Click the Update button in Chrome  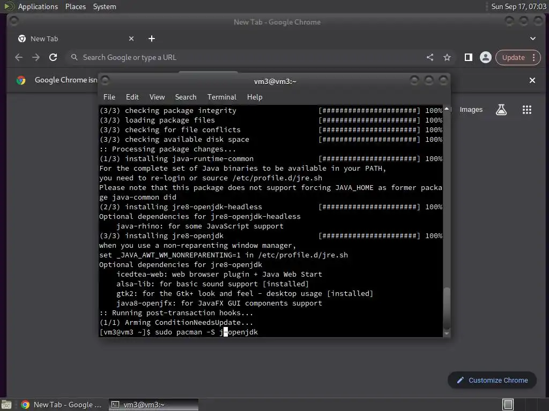click(x=513, y=57)
